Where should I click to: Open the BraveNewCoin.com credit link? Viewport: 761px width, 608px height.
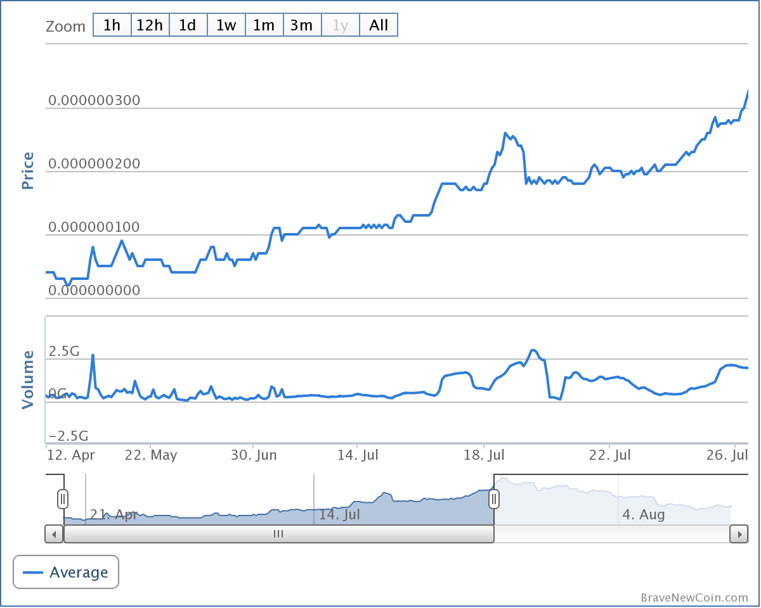(694, 597)
